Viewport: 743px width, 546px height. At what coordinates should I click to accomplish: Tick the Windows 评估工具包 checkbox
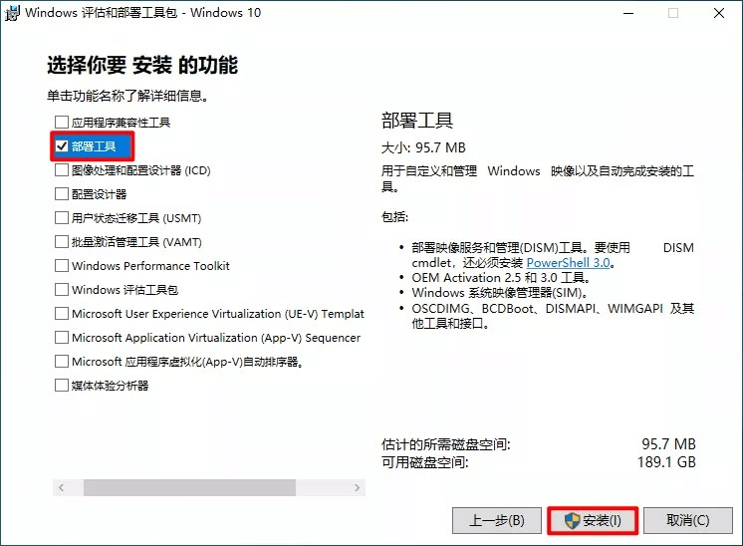[x=62, y=289]
